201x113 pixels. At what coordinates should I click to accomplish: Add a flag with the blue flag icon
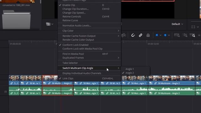click(157, 35)
